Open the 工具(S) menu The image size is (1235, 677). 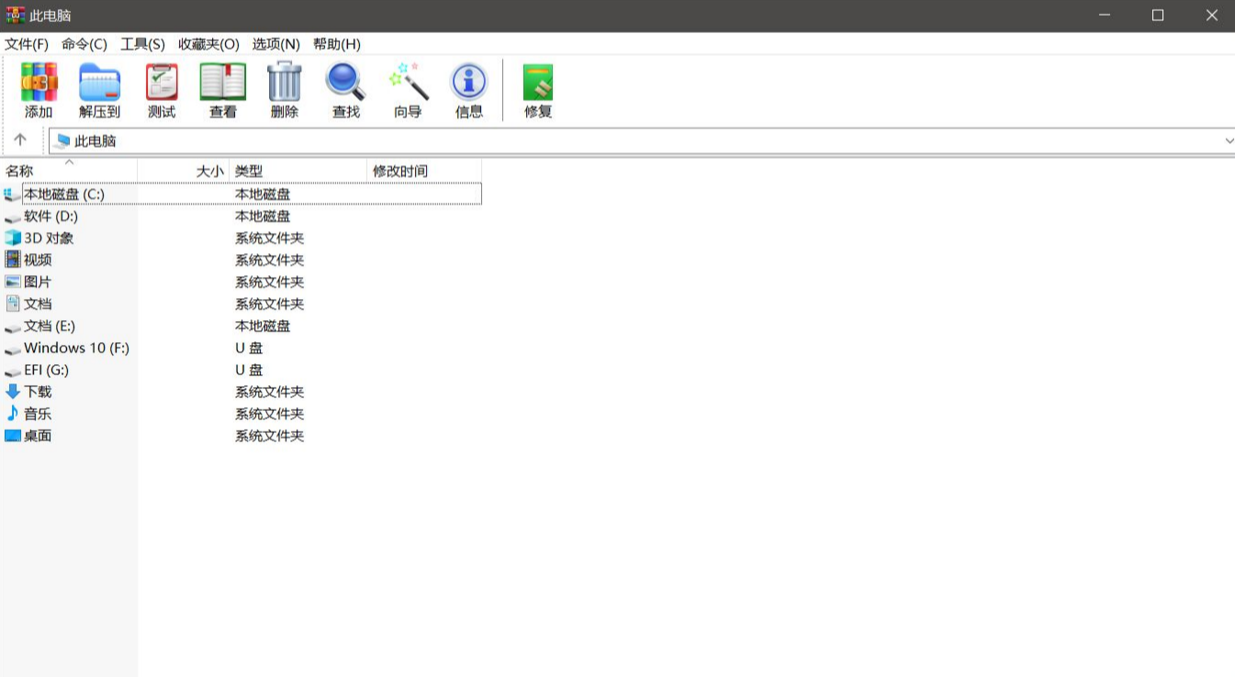pos(142,44)
